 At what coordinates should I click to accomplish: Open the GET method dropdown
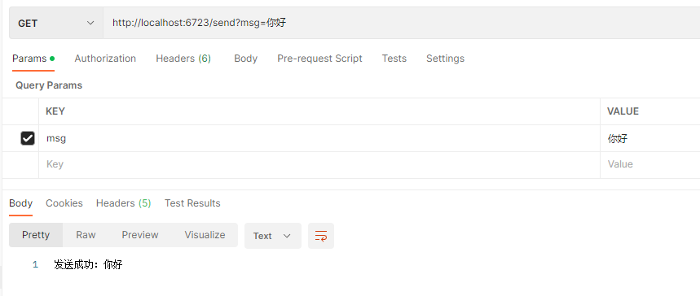click(56, 24)
